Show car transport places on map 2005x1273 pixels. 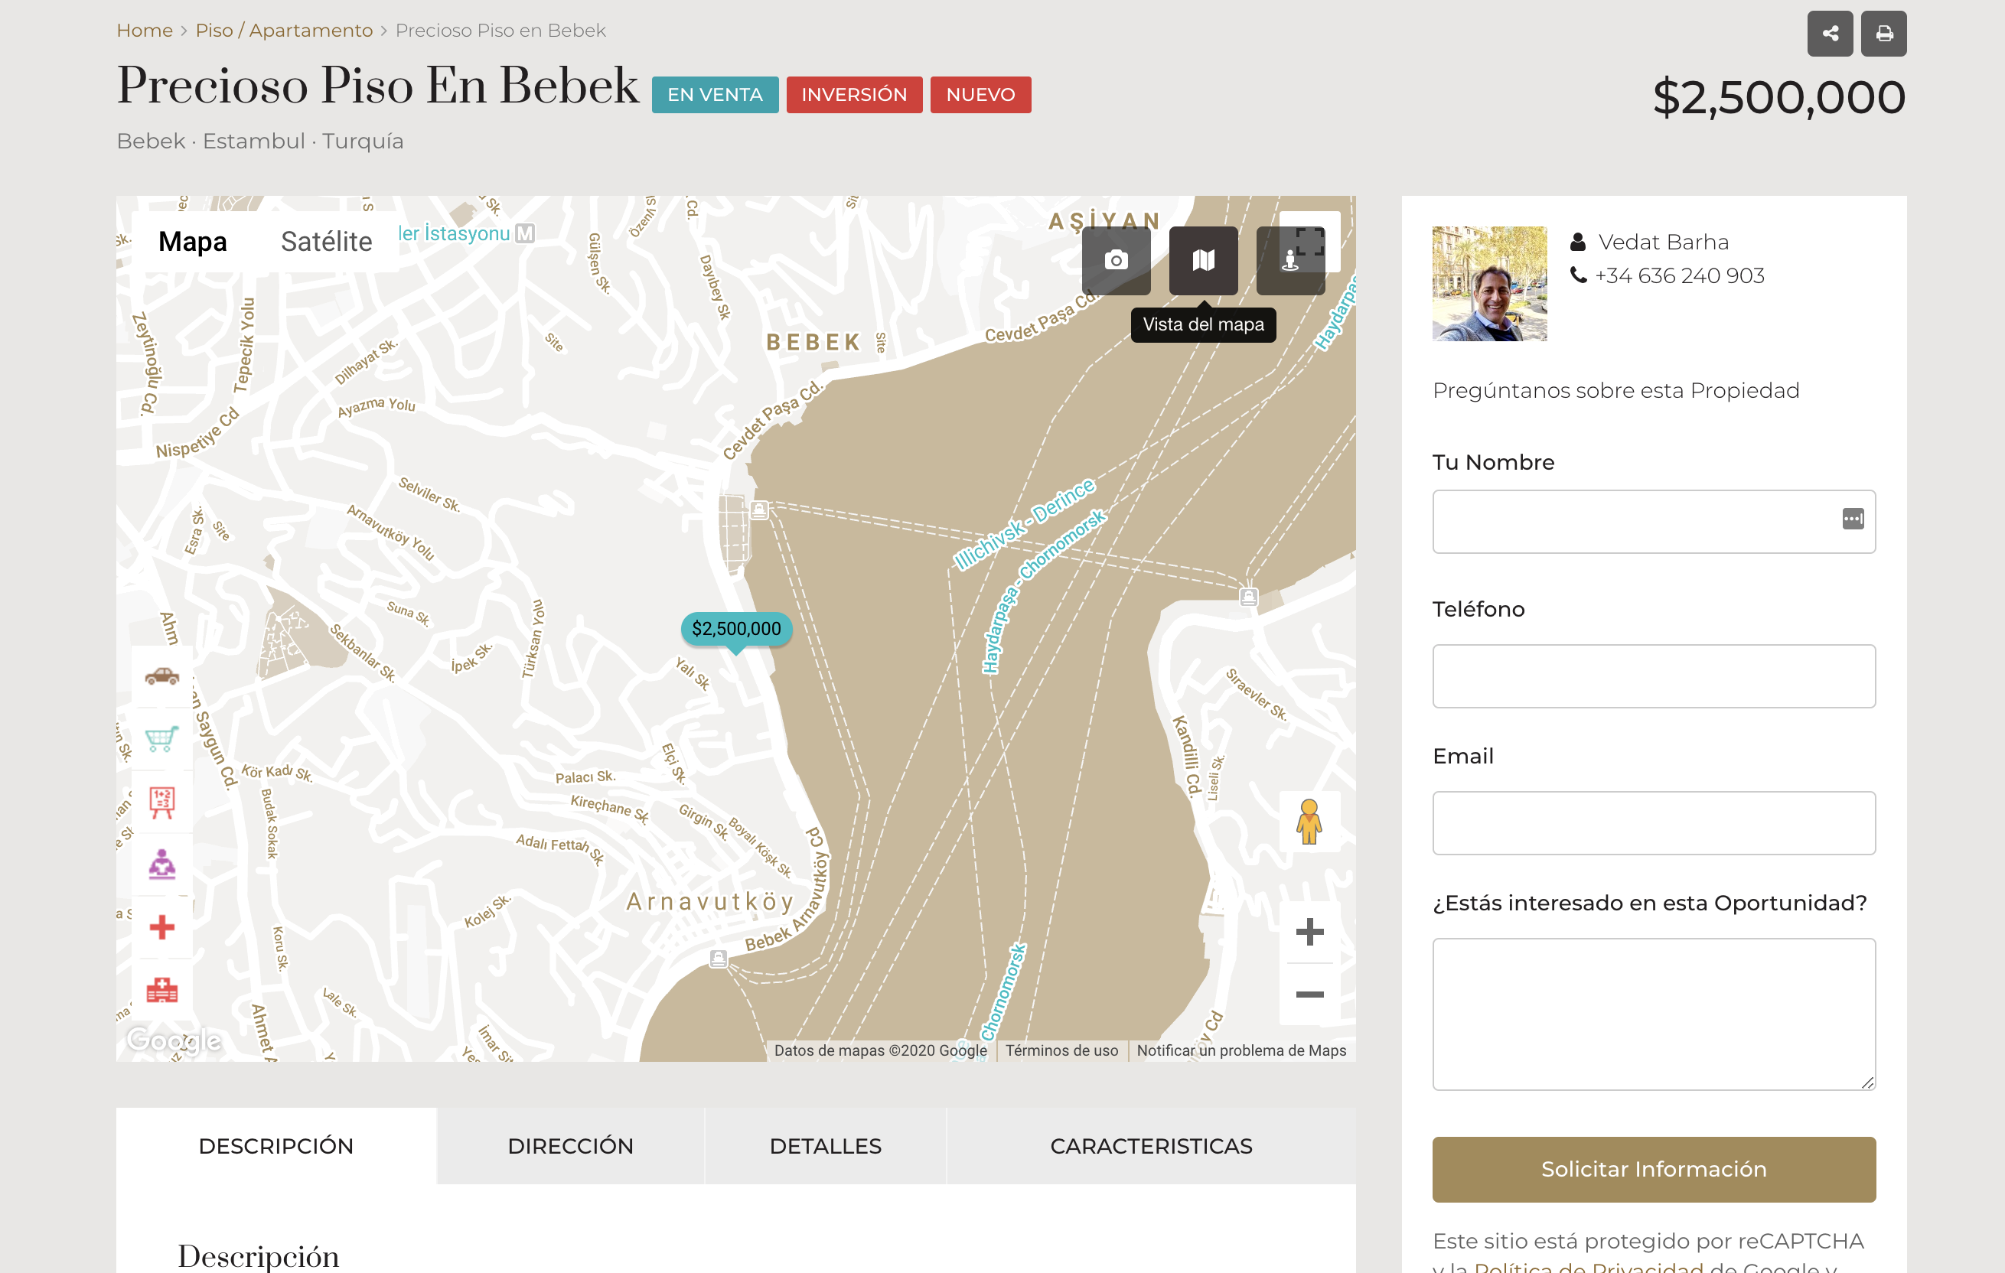[x=161, y=676]
